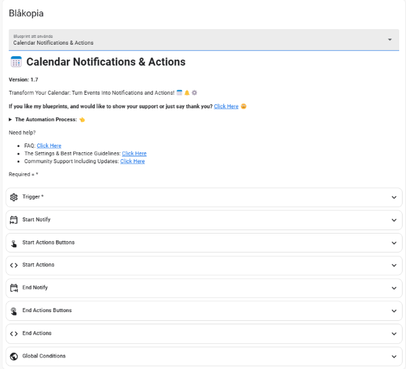406x369 pixels.
Task: Click the bell emoji after the tagline
Action: click(x=187, y=93)
